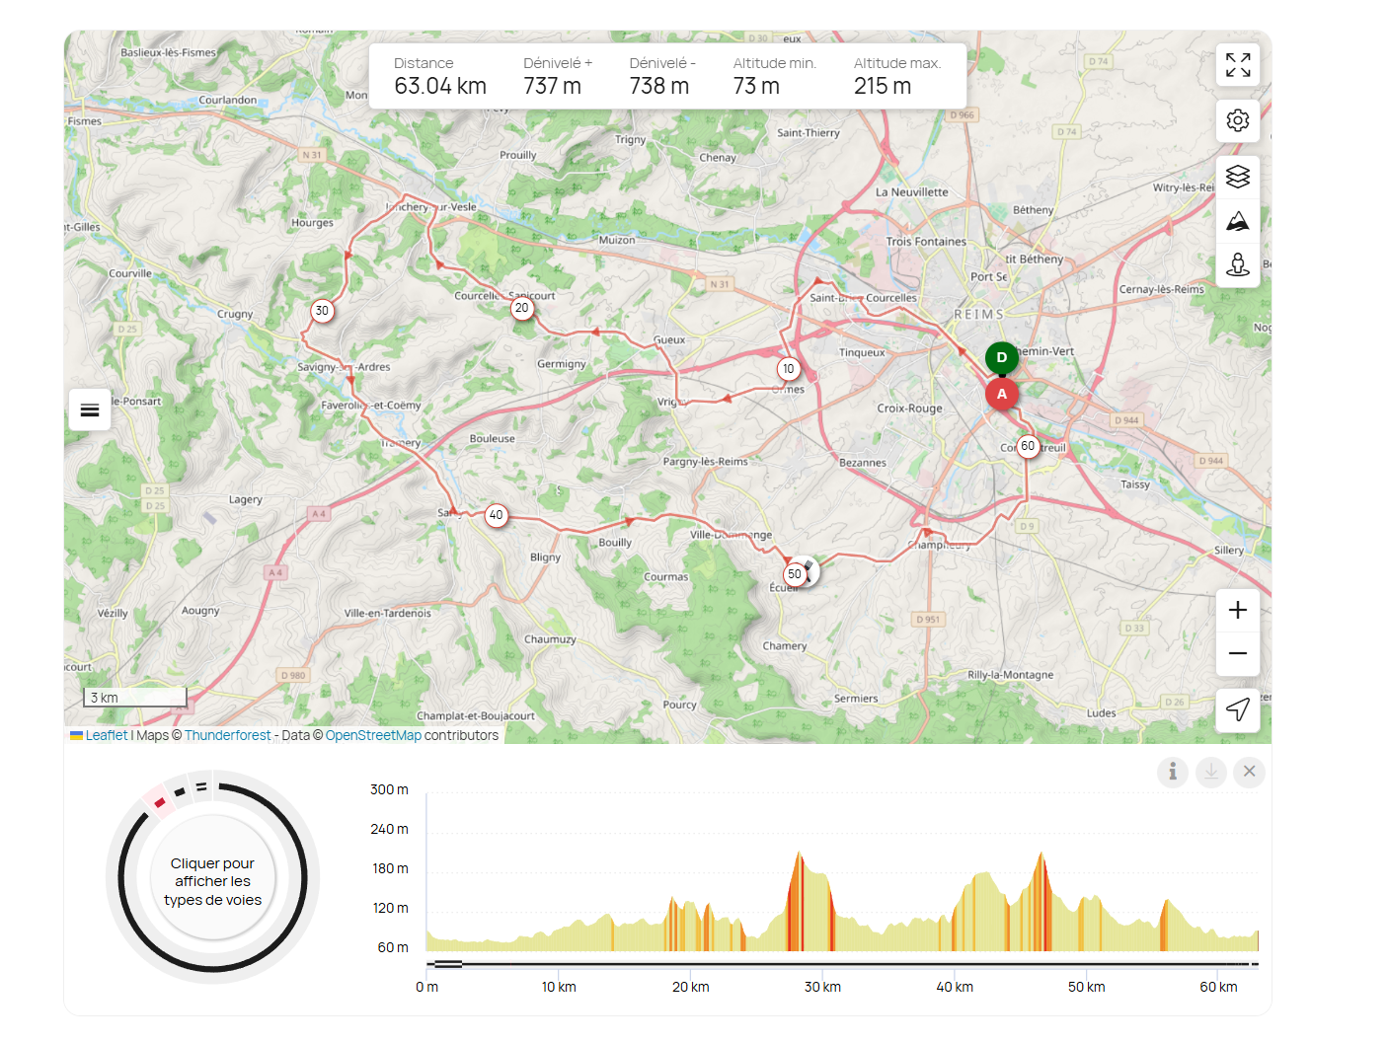The width and height of the screenshot is (1389, 1042).
Task: Open the map layers selector
Action: pyautogui.click(x=1237, y=177)
